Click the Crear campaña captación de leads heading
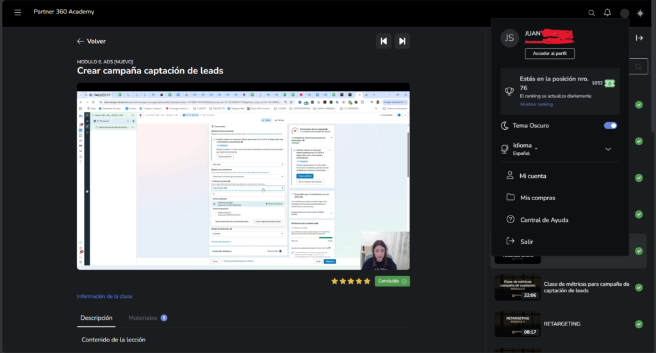The height and width of the screenshot is (353, 656). [150, 70]
